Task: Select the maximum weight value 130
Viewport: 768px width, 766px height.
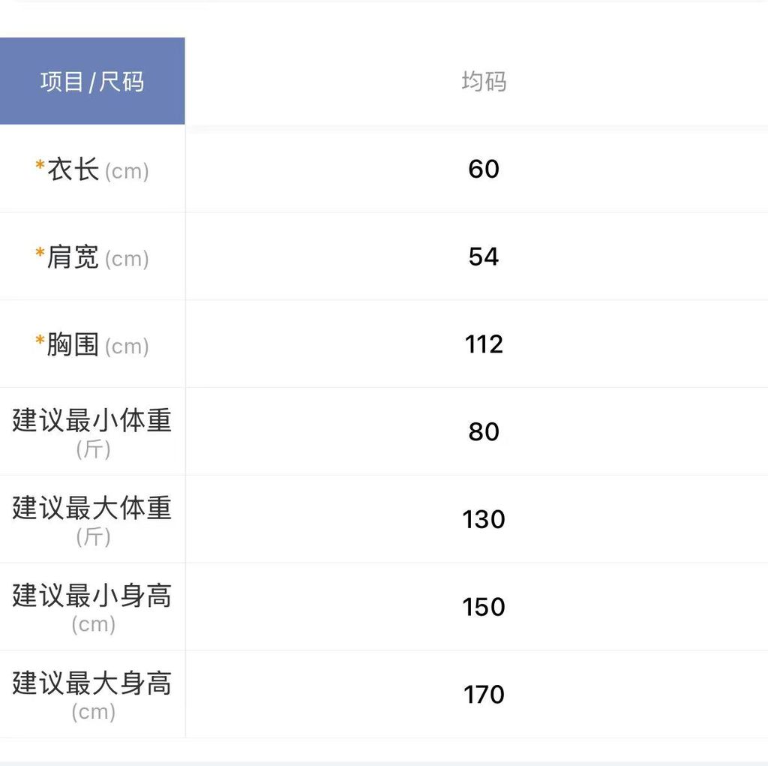Action: [x=484, y=519]
